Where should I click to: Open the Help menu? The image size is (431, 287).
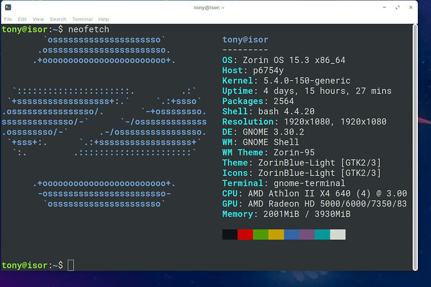[104, 19]
